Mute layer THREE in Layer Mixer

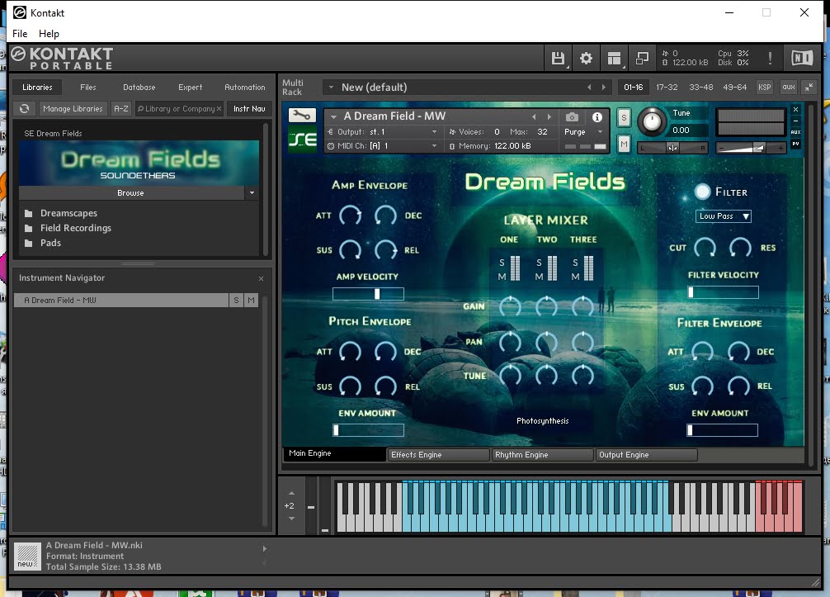coord(575,277)
